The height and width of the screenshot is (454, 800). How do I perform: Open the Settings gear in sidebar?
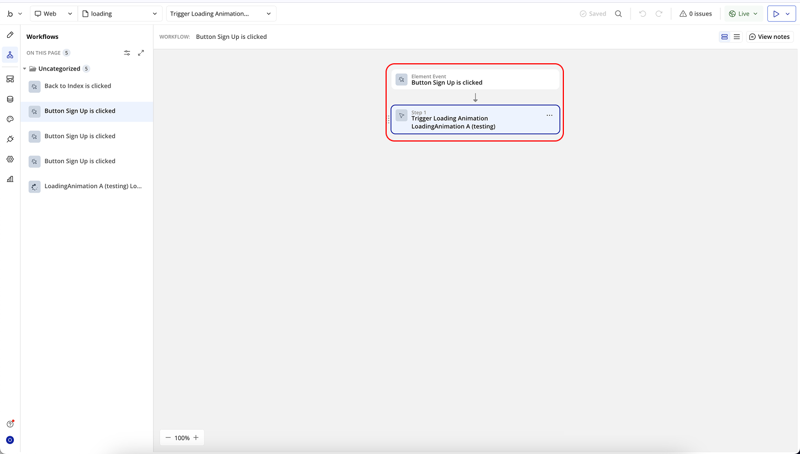click(x=10, y=159)
